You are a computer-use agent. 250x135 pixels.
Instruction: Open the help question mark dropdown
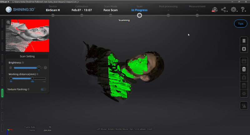tap(243, 10)
